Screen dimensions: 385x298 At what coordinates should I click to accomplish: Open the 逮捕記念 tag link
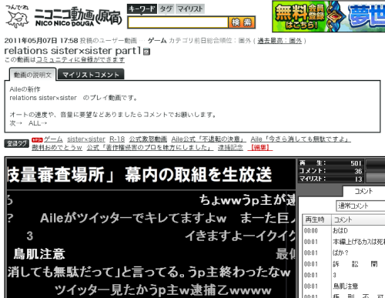[230, 148]
